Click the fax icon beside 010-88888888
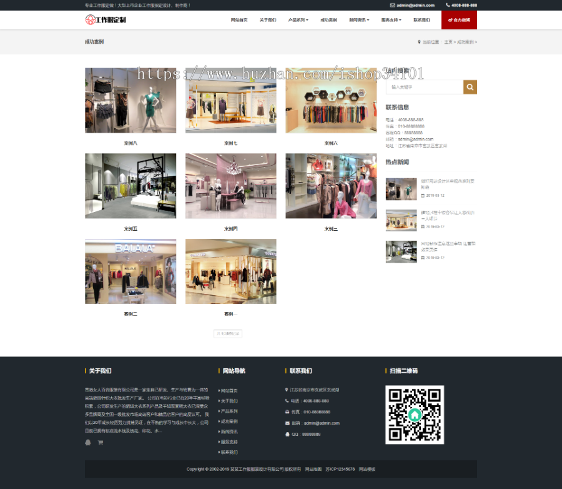The height and width of the screenshot is (489, 562). point(286,411)
